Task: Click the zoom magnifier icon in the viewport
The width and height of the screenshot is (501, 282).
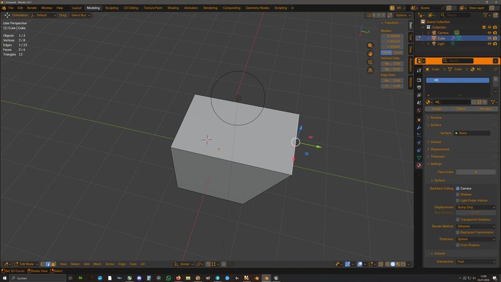Action: point(370,46)
